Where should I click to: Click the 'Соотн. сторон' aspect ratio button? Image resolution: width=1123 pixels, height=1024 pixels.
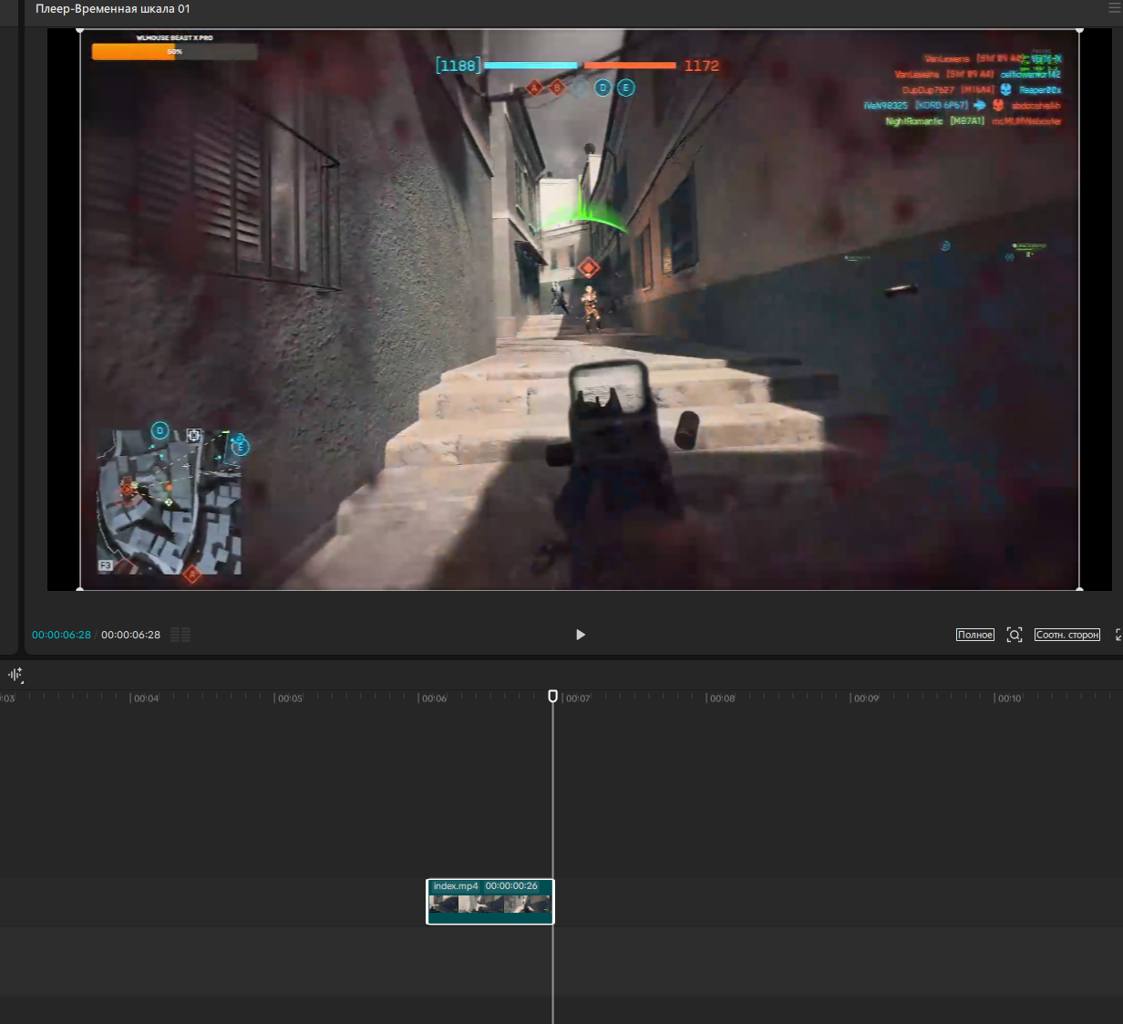click(x=1067, y=635)
